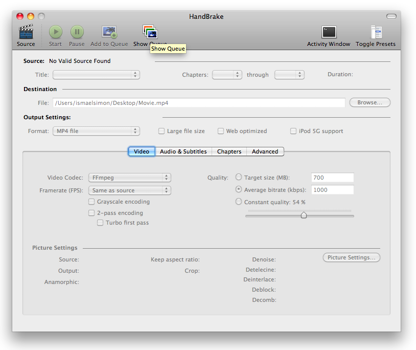Click the Pause encoding icon
The width and height of the screenshot is (416, 350).
pyautogui.click(x=77, y=32)
